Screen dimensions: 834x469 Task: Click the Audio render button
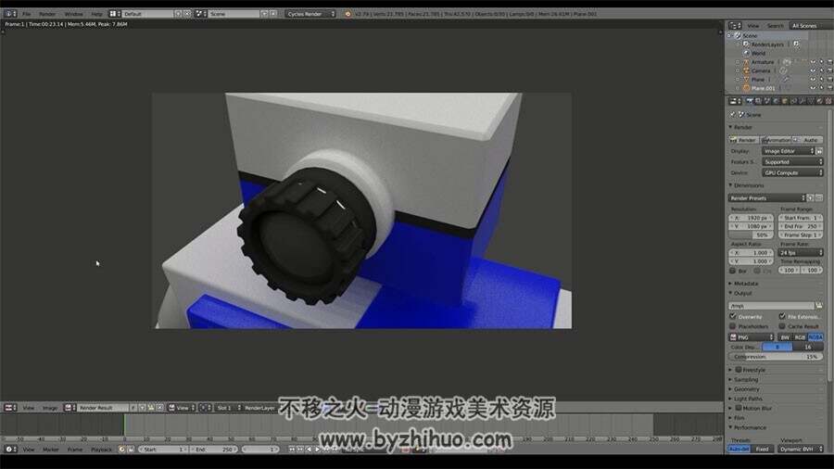(808, 140)
